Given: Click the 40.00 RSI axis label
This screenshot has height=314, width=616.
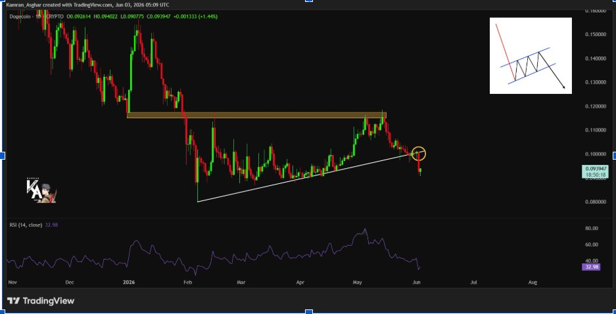Looking at the screenshot, I should pos(592,261).
